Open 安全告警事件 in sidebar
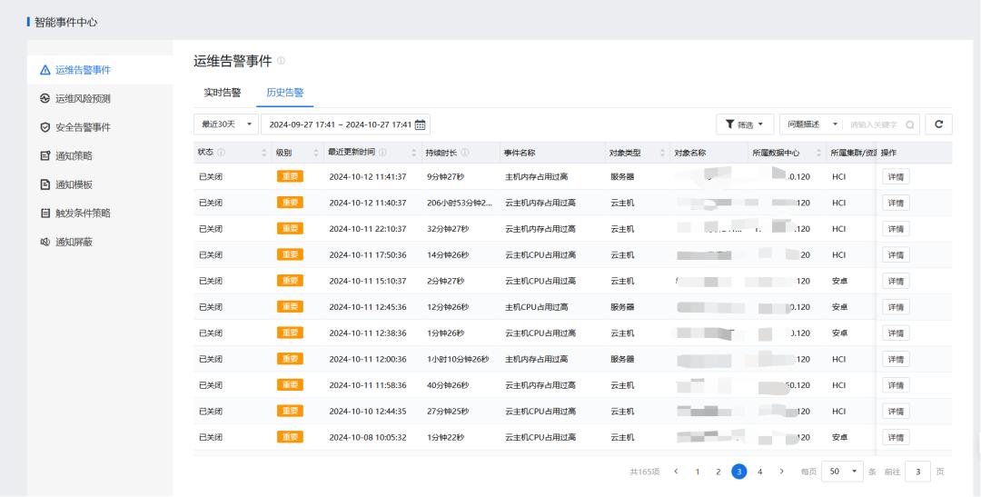The width and height of the screenshot is (981, 497). click(100, 127)
